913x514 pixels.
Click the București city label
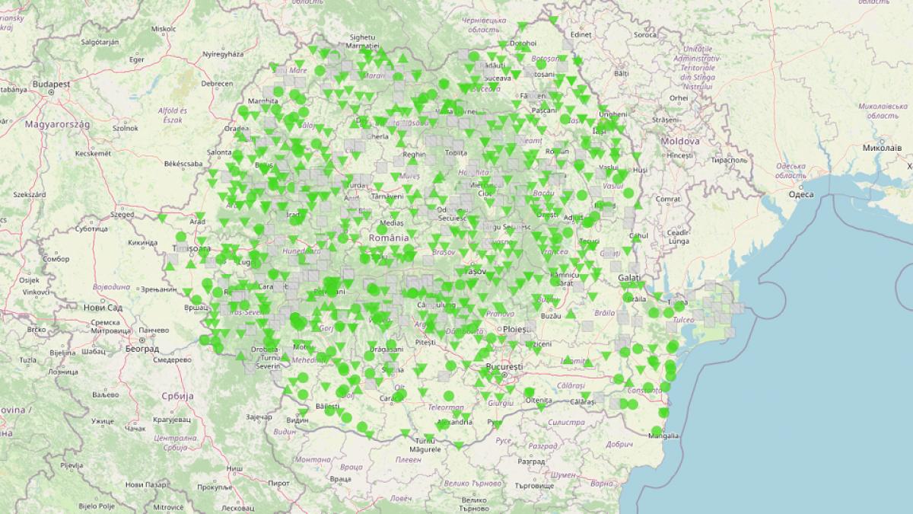[x=504, y=368]
